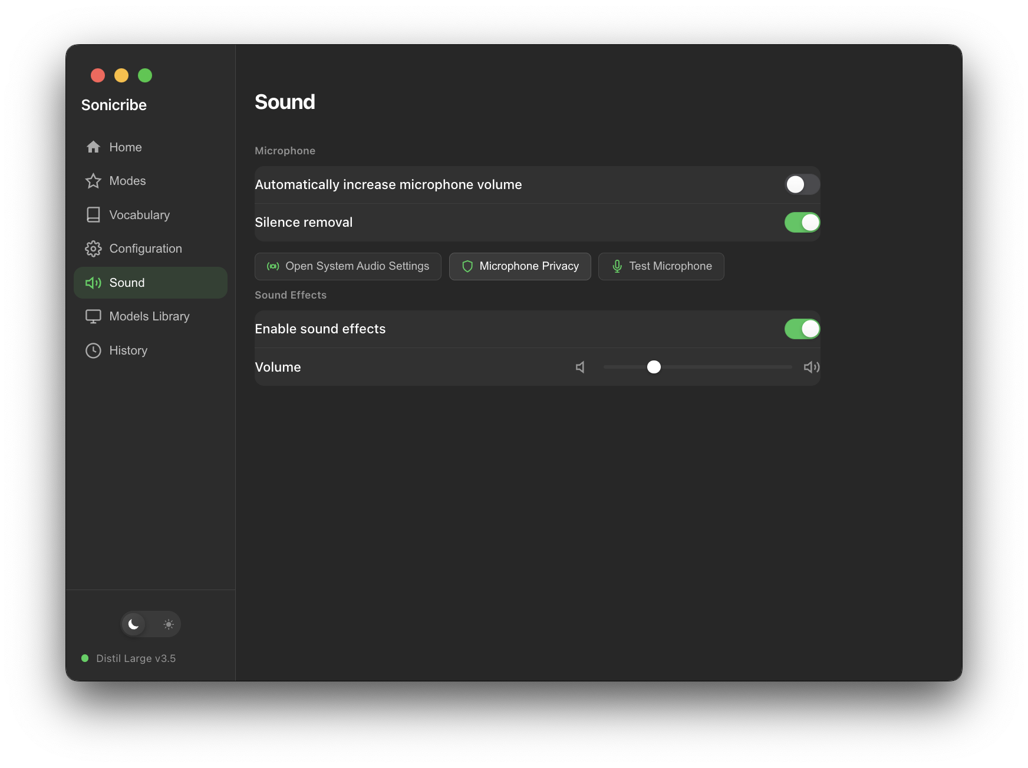1028x768 pixels.
Task: Toggle automatic microphone volume increase
Action: (802, 184)
